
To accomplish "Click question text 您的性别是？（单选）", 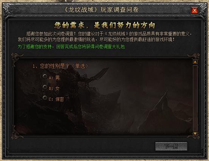I will tap(60, 66).
